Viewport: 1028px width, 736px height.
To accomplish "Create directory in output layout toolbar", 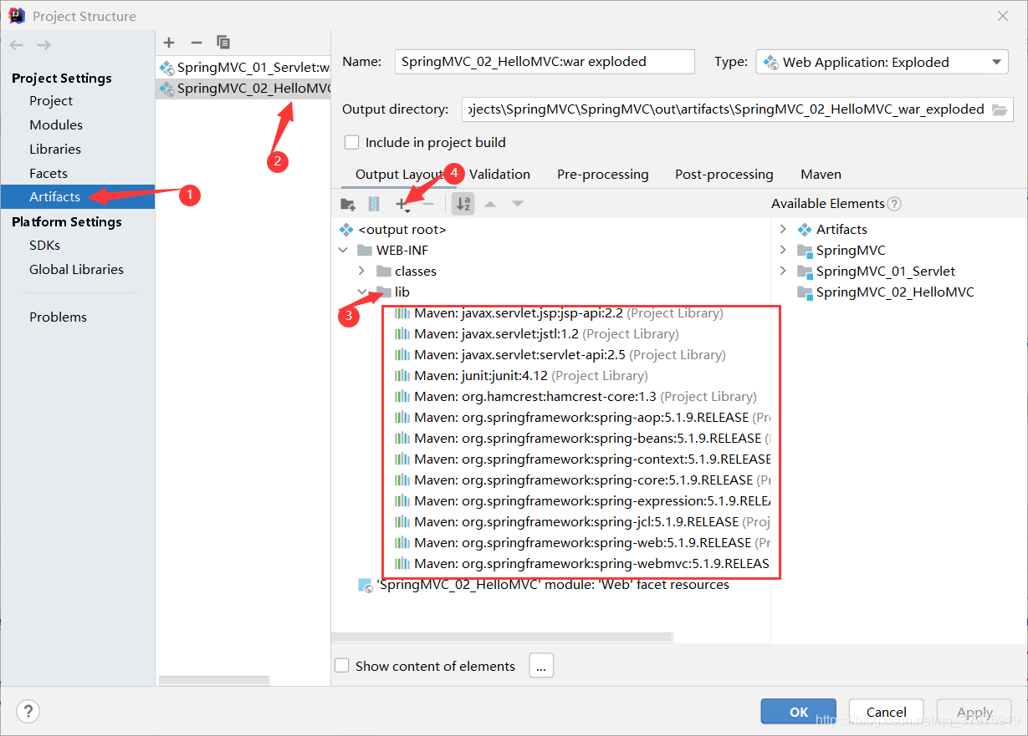I will 348,204.
